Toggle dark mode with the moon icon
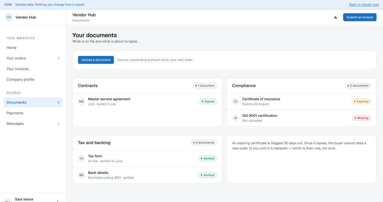Screen dimensions: 383x202 [335, 17]
